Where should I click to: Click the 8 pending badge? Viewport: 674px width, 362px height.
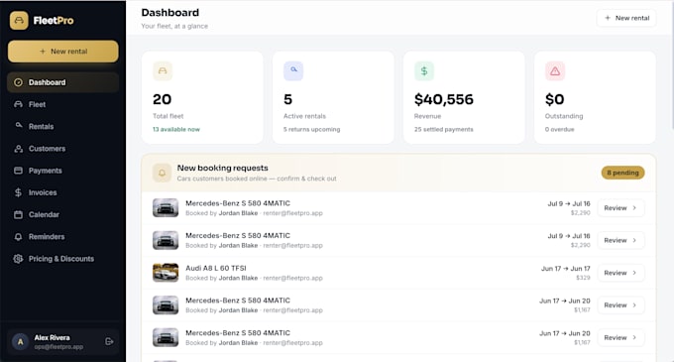tap(622, 173)
